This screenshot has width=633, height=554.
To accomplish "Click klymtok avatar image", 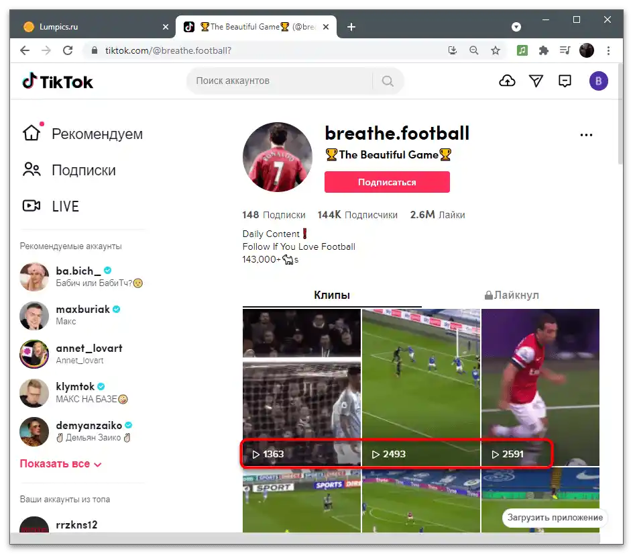I will pyautogui.click(x=34, y=393).
